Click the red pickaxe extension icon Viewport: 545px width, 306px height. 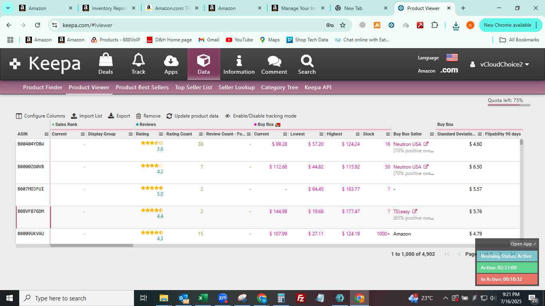click(x=420, y=25)
